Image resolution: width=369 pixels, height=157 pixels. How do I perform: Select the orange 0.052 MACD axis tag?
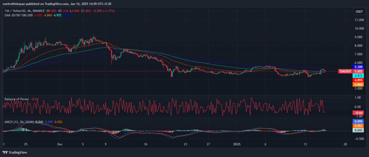(x=359, y=126)
